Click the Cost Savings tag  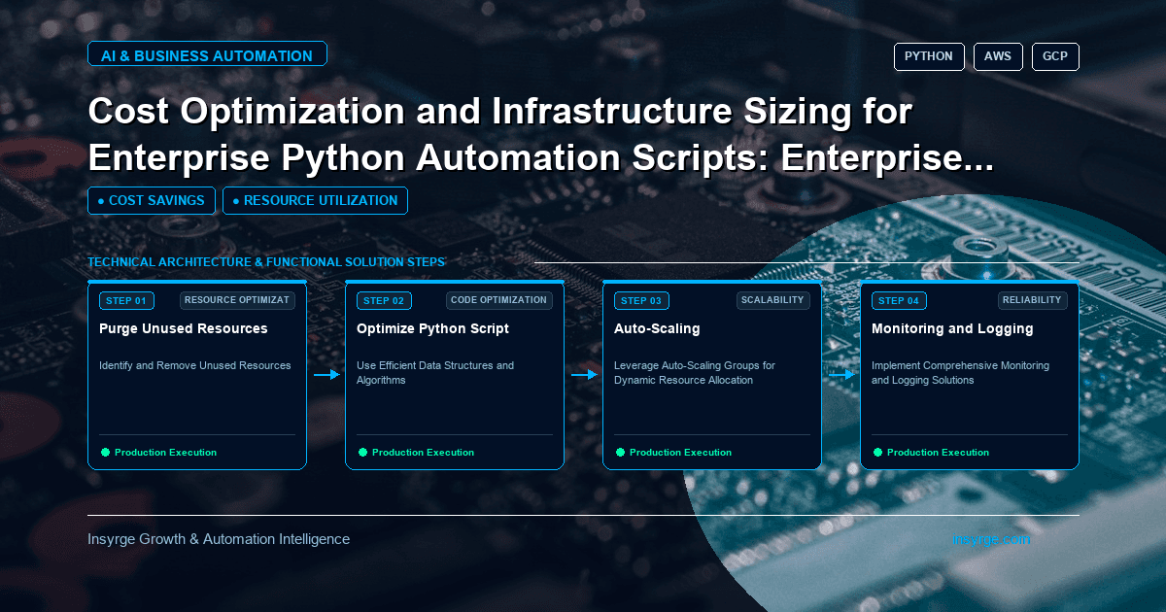(151, 200)
